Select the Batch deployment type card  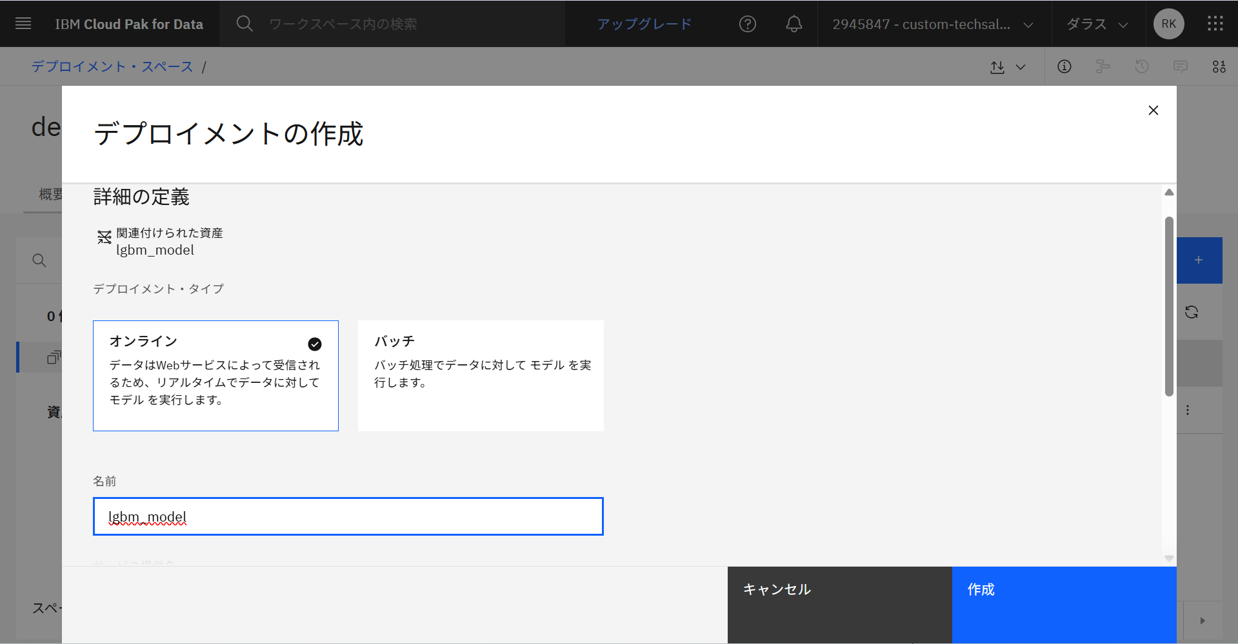(x=481, y=376)
